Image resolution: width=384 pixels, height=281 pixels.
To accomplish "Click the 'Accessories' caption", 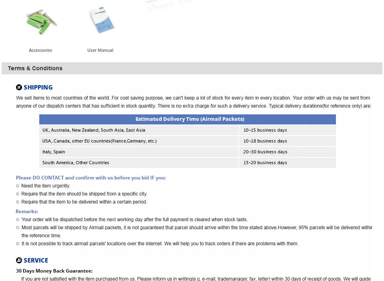I will click(40, 50).
